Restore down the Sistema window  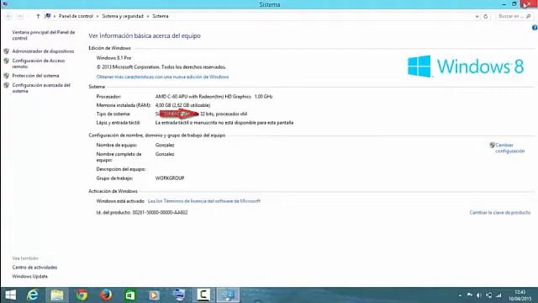[514, 4]
